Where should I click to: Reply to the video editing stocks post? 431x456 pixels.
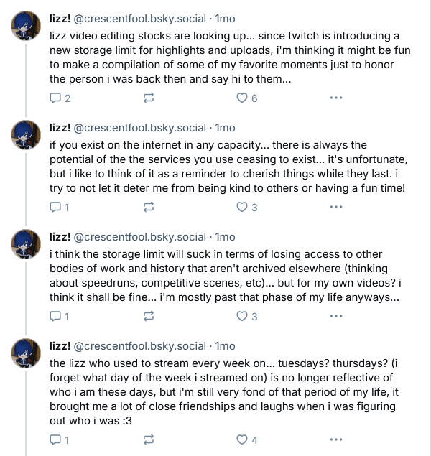[60, 98]
